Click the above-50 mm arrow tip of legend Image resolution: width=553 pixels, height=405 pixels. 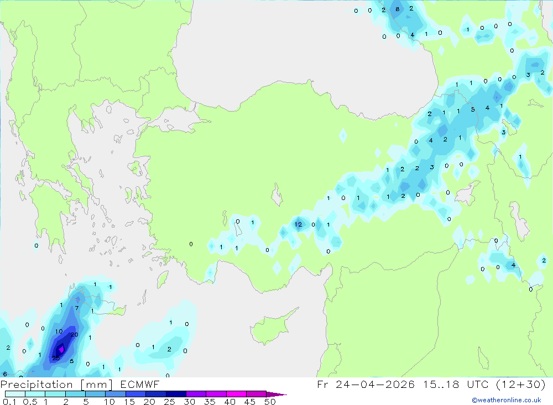[x=276, y=394]
